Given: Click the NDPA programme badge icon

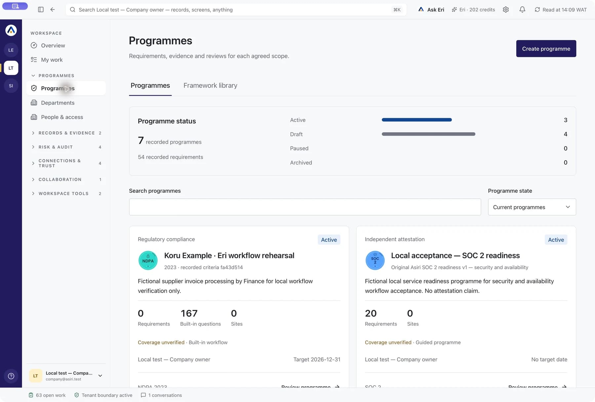Looking at the screenshot, I should pyautogui.click(x=148, y=261).
